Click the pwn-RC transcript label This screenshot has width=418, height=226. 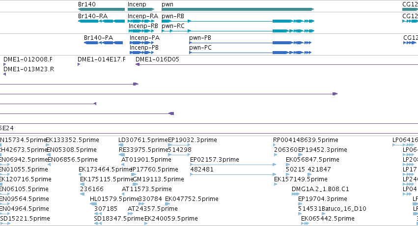tap(173, 26)
